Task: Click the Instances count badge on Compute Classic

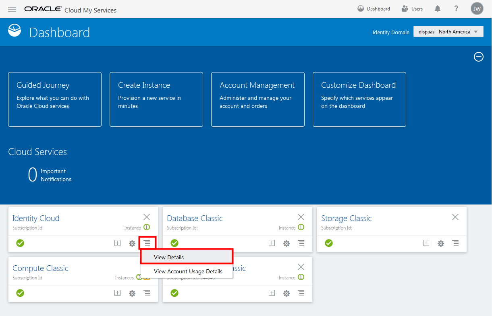Action: 139,277
